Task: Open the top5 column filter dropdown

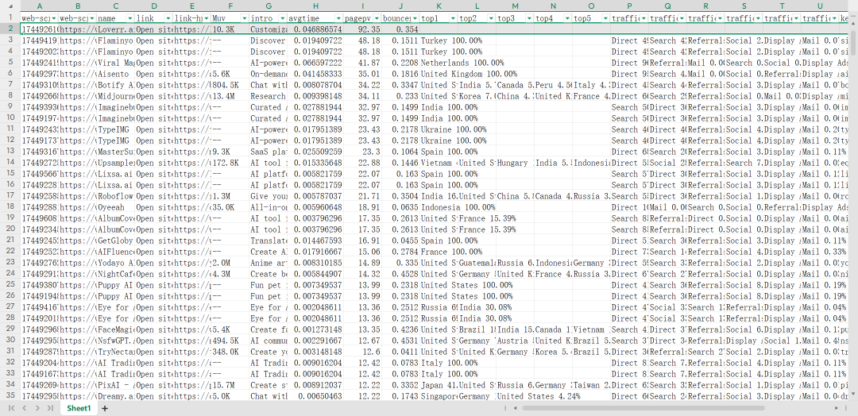Action: point(605,18)
